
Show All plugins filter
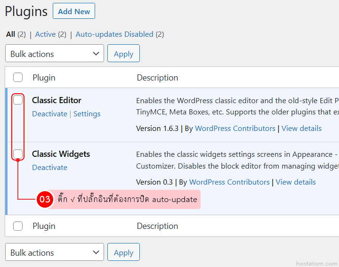(10, 34)
